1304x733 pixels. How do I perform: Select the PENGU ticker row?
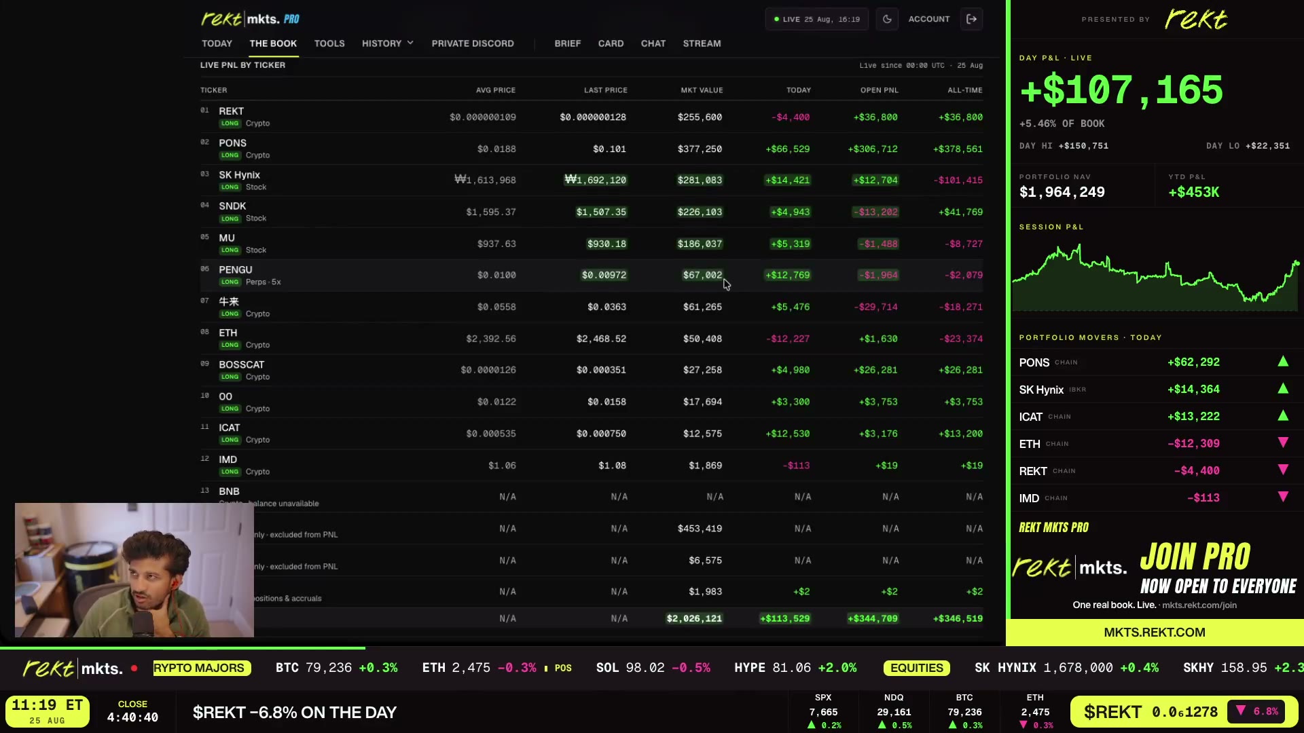click(591, 275)
